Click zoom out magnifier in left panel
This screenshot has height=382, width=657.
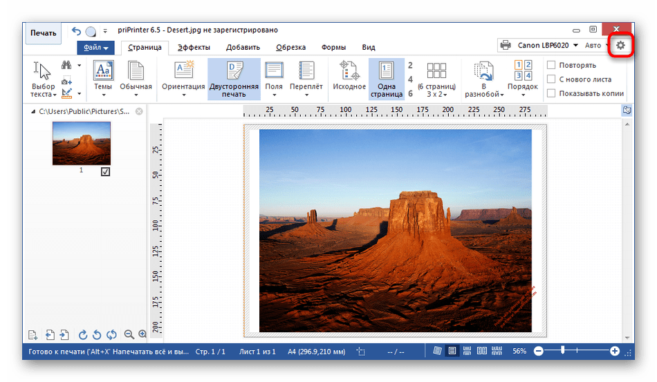(129, 334)
